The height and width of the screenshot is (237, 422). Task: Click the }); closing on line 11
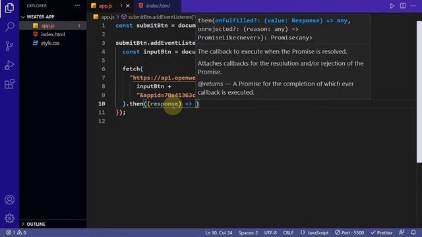pos(121,113)
